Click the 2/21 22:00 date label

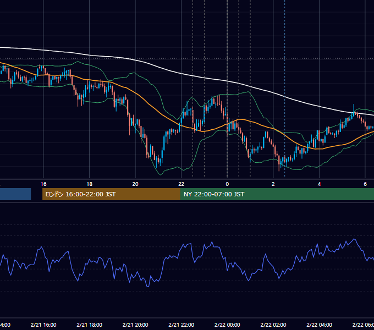(x=182, y=324)
